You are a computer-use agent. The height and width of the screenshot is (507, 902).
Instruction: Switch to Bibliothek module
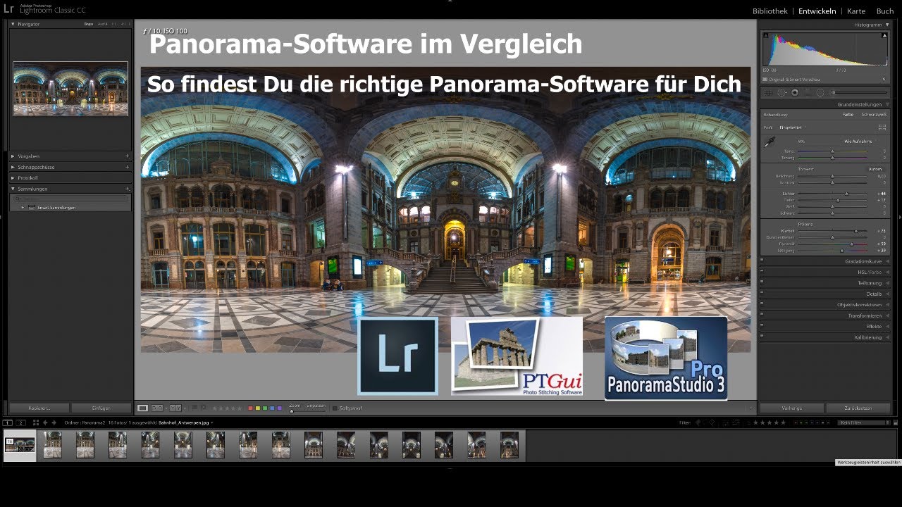coord(770,11)
